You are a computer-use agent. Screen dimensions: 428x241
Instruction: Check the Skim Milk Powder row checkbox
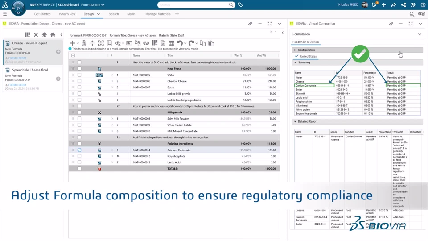(x=79, y=119)
